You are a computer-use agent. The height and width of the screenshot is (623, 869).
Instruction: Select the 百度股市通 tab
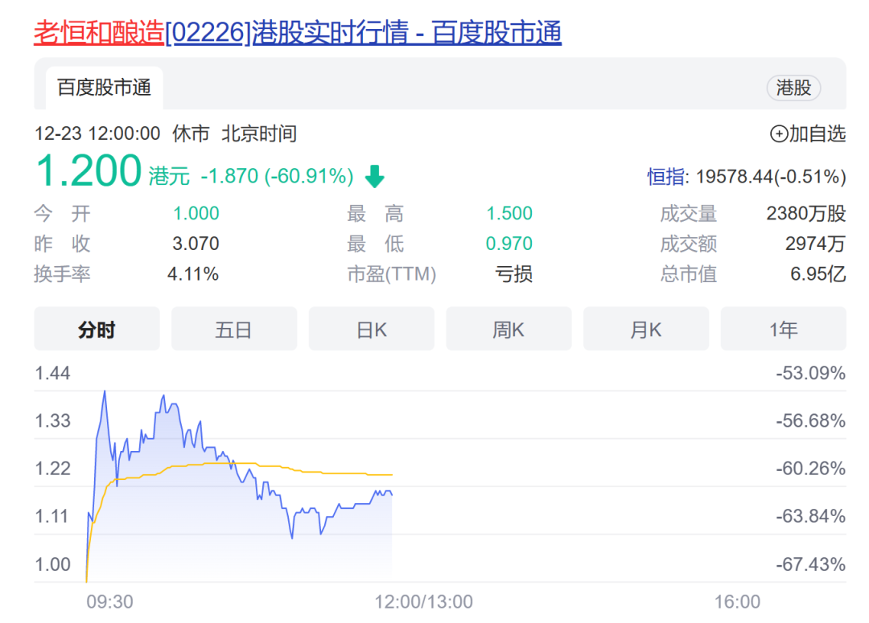click(x=104, y=88)
